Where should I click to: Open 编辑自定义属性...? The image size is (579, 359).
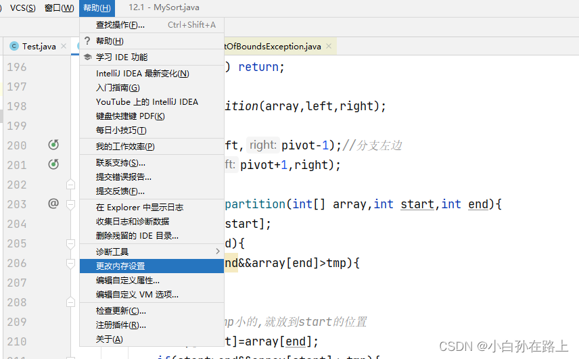pos(152,281)
